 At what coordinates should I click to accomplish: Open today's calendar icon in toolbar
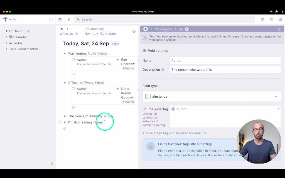click(60, 19)
